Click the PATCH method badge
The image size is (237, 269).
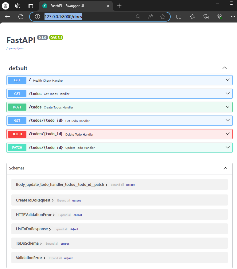click(17, 148)
